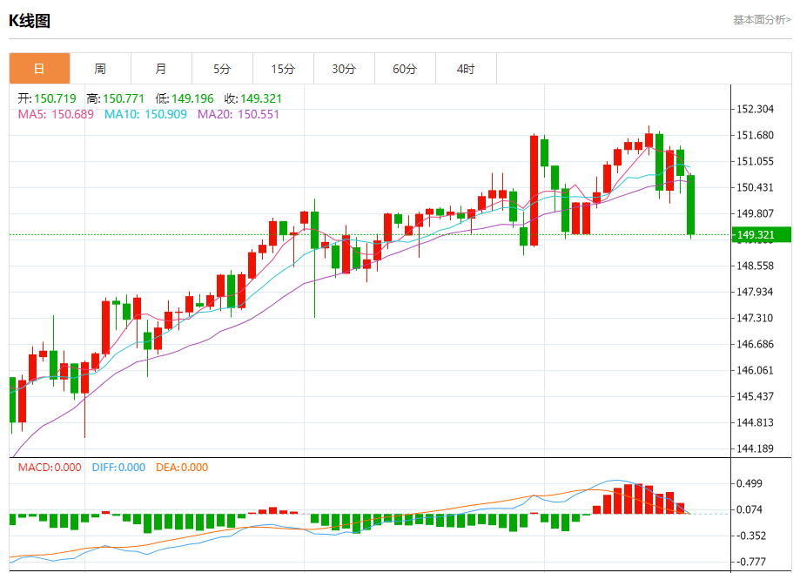Click the 高:150.771 high price value
Image resolution: width=800 pixels, height=573 pixels.
click(x=115, y=98)
